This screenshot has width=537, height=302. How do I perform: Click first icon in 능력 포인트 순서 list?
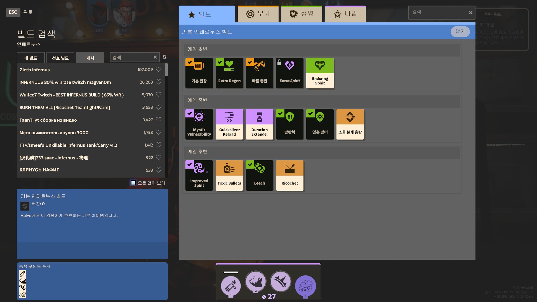coord(22,273)
